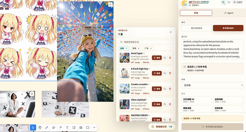Image resolution: width=246 pixels, height=132 pixels.
Task: Select the rectangle shape tool
Action: point(88,128)
